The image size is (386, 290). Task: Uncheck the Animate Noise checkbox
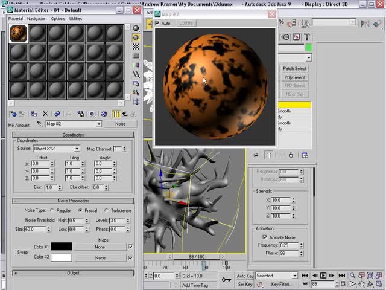[265, 237]
